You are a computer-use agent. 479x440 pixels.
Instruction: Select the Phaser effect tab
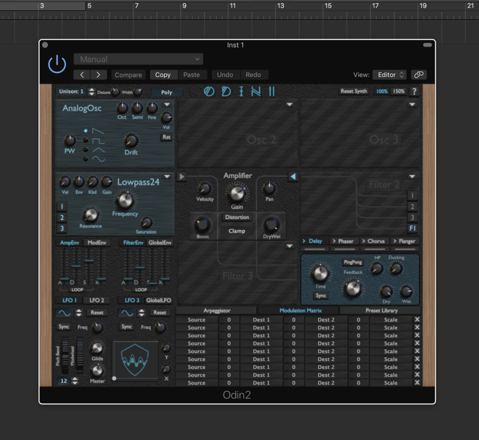coord(343,241)
